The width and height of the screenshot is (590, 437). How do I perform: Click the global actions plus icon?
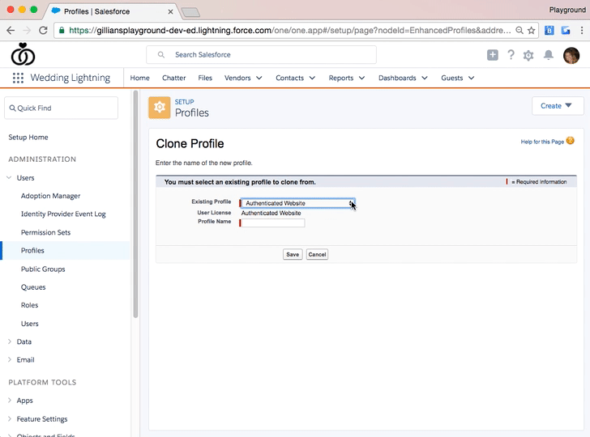tap(493, 55)
